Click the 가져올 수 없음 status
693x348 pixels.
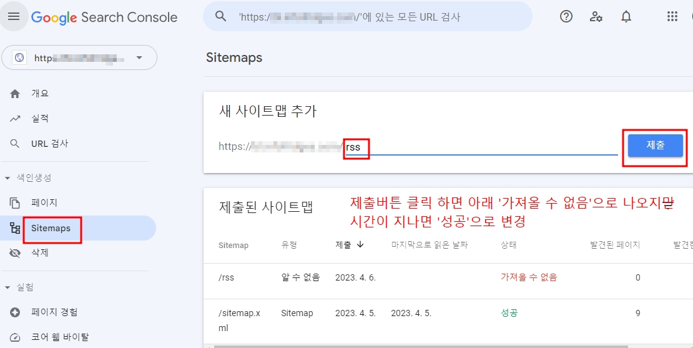coord(529,277)
